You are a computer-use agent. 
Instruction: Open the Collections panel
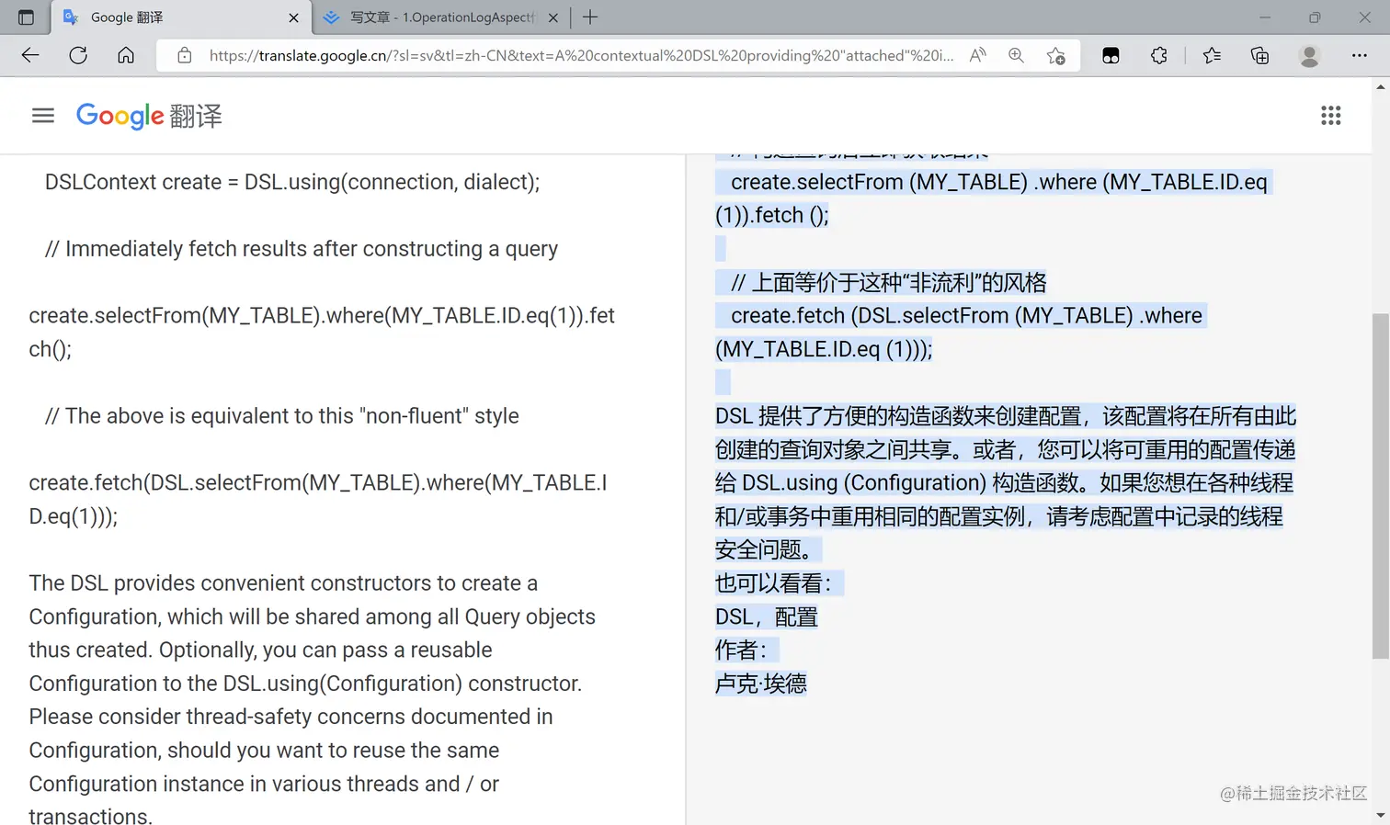1260,56
